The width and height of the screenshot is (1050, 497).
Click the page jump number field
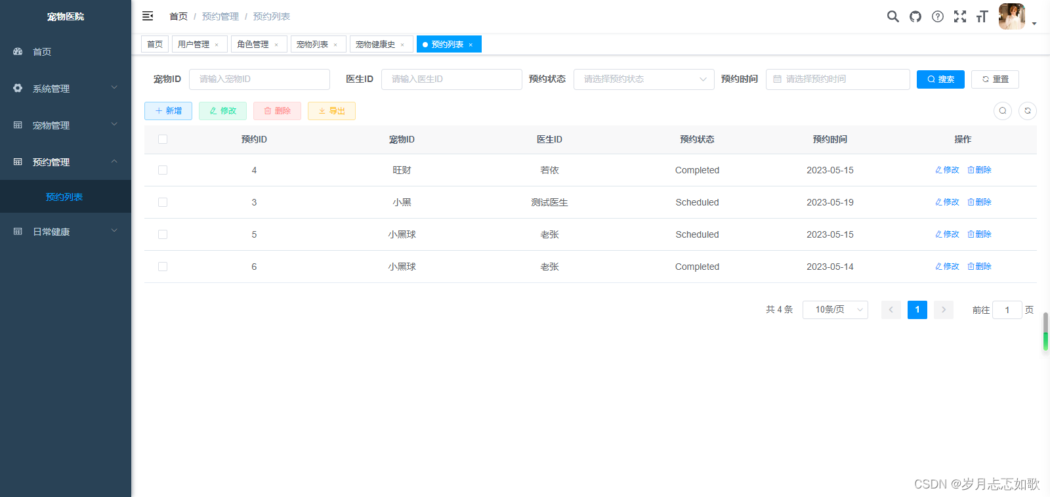[x=1007, y=310]
